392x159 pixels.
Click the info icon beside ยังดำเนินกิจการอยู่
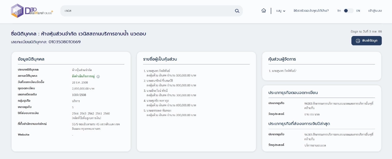coord(98,76)
